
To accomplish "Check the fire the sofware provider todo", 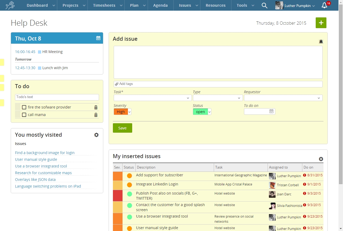I will (x=24, y=107).
